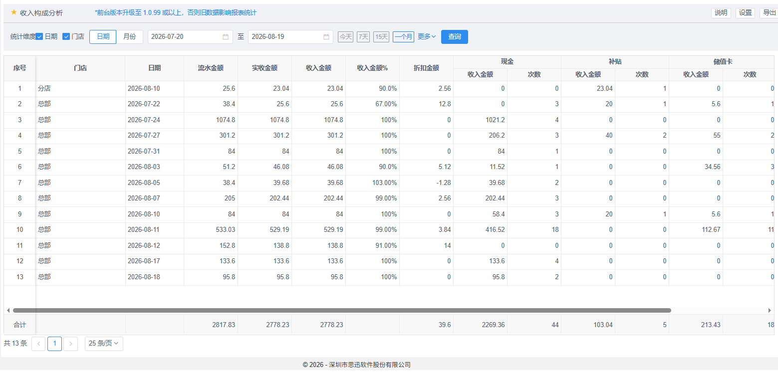Click the blue 前台版本升级 notice text

[x=175, y=13]
